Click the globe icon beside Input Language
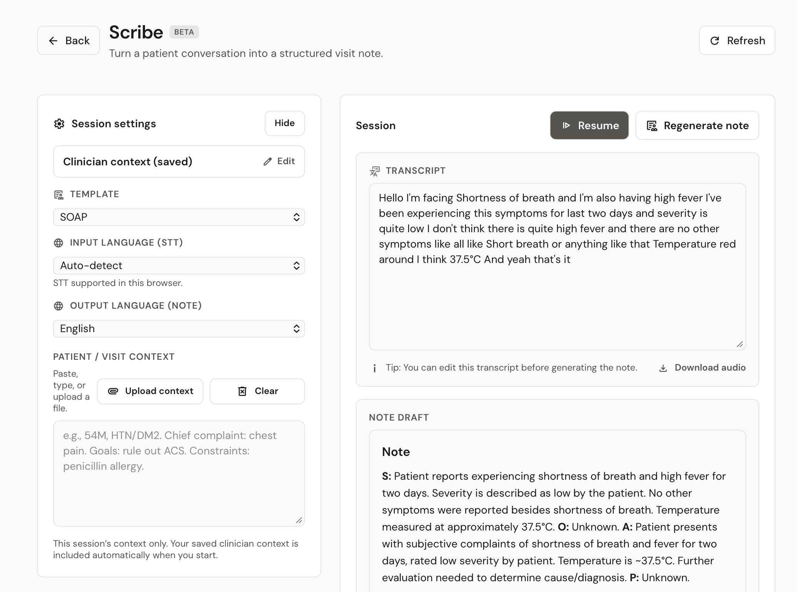Screen dimensions: 797x592 58,243
